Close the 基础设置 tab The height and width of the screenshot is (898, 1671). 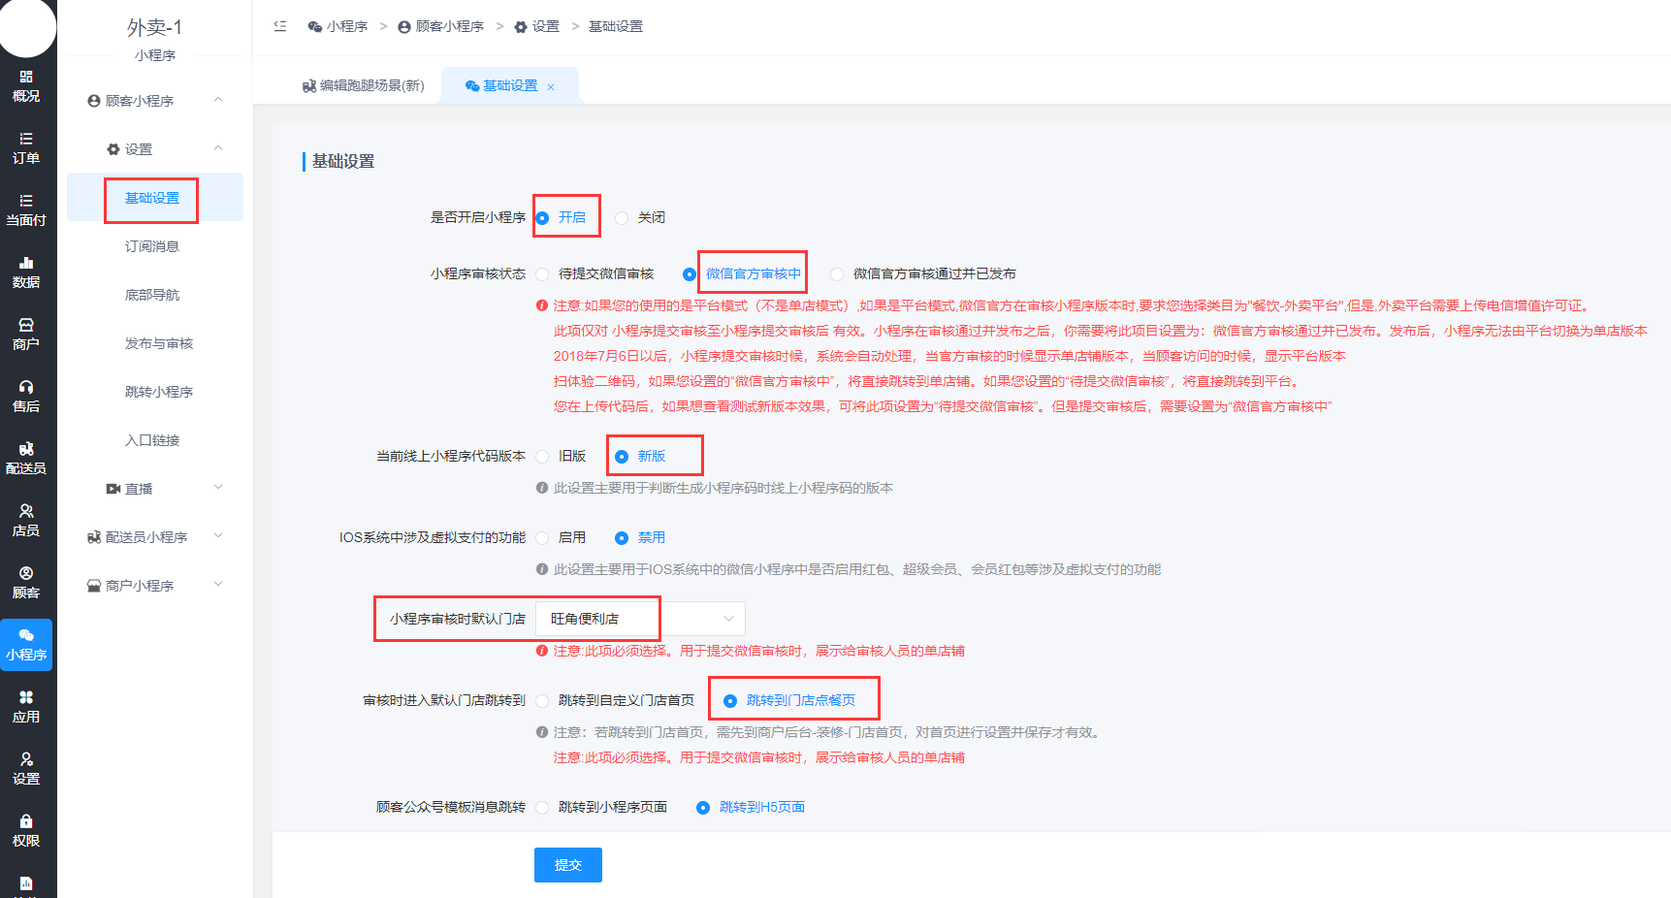point(551,87)
